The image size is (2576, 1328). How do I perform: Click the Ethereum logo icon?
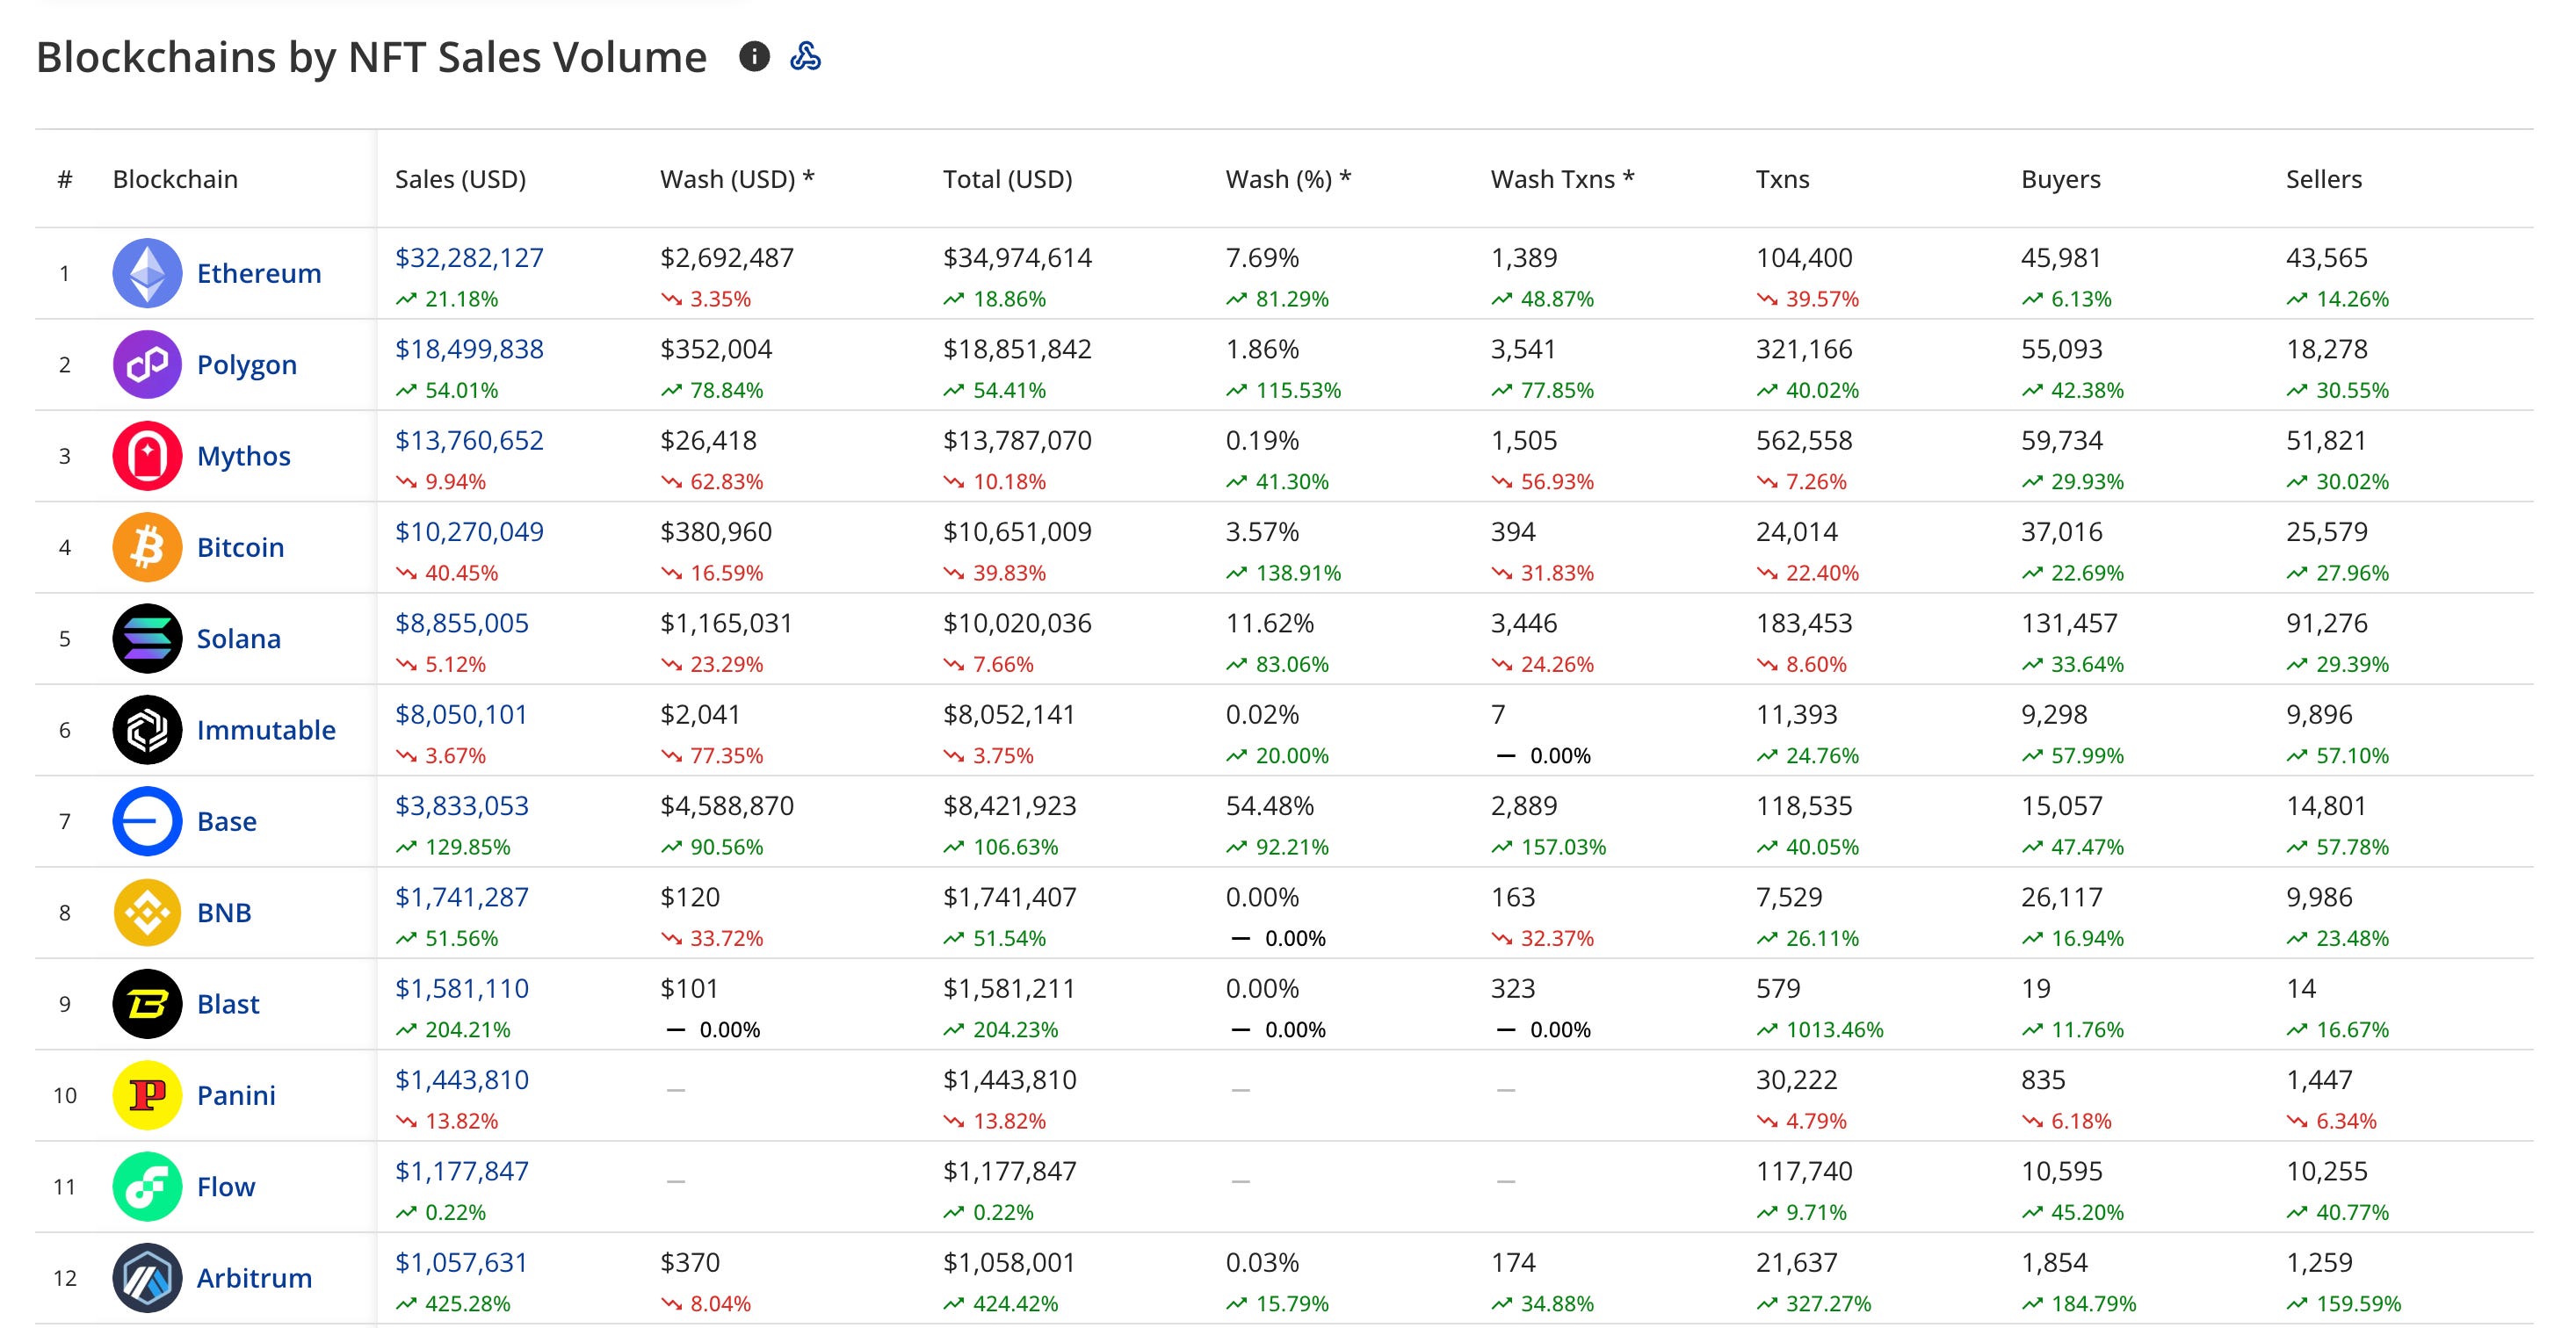(x=147, y=273)
